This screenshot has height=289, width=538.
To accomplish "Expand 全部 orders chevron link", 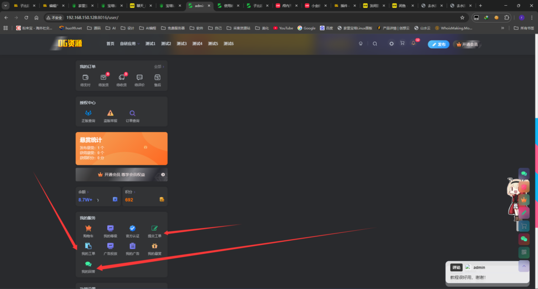I will tap(159, 67).
